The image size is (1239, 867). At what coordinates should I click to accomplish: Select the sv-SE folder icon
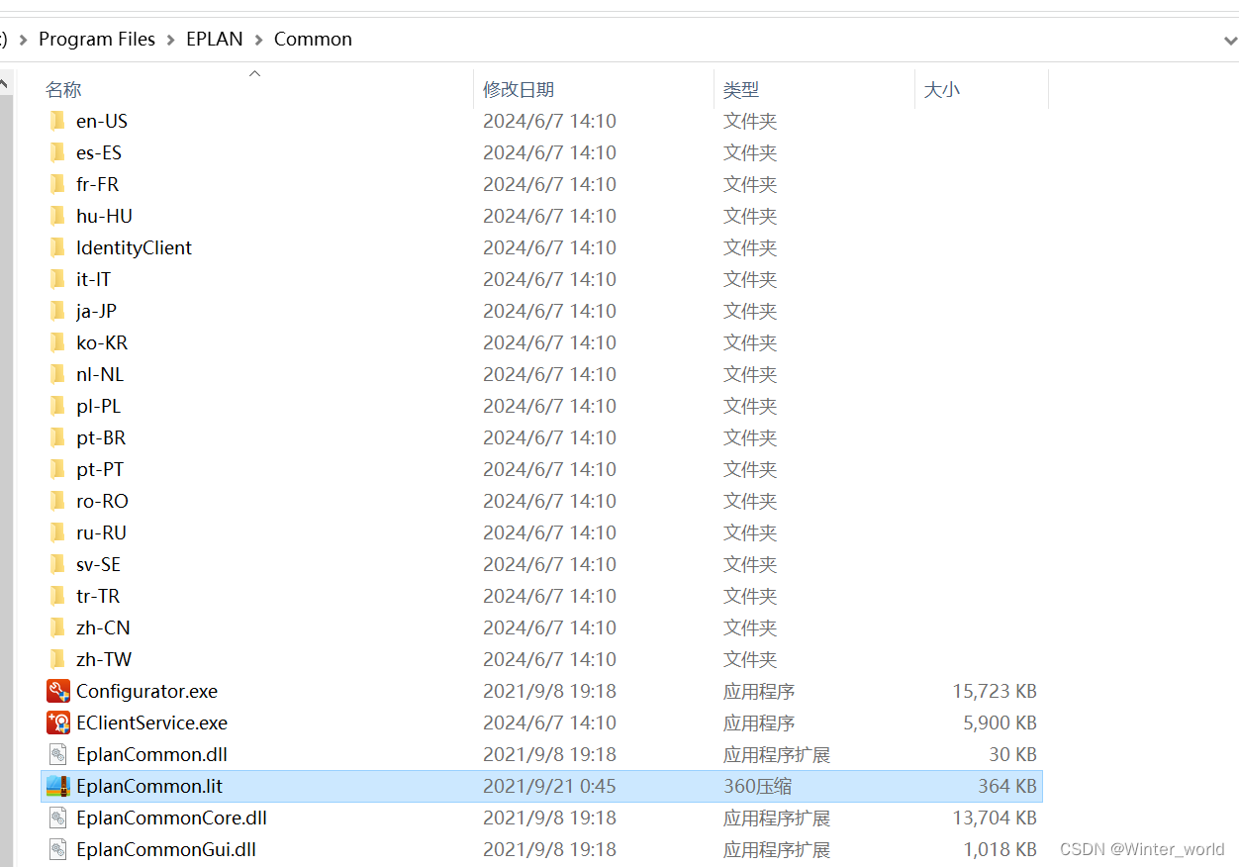tap(57, 564)
